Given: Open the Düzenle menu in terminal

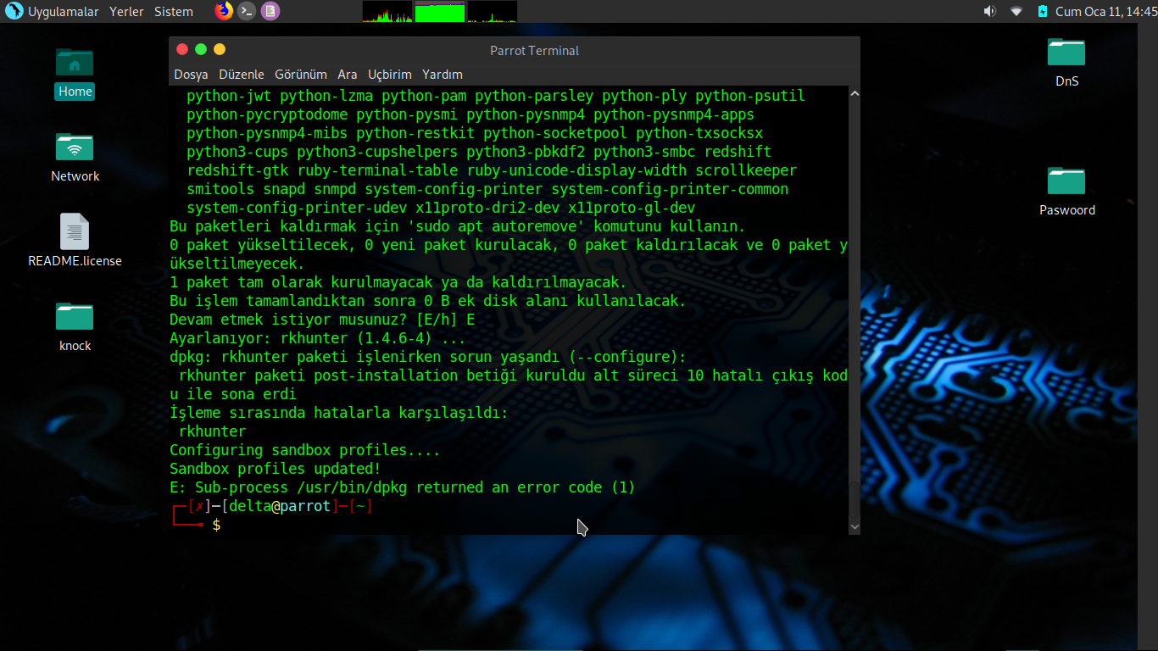Looking at the screenshot, I should point(242,75).
